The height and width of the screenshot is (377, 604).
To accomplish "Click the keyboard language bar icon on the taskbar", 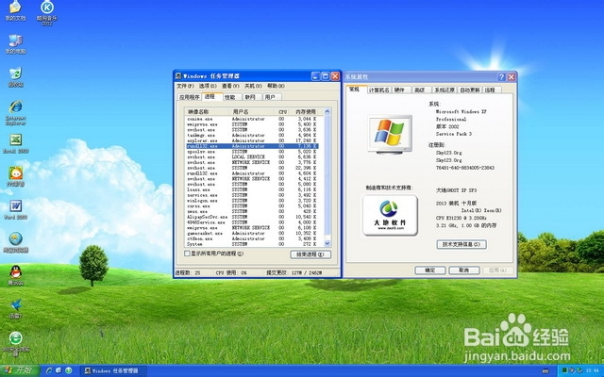I will [x=545, y=370].
